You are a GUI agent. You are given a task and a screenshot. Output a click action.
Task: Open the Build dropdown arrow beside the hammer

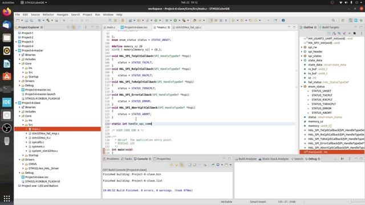point(52,20)
